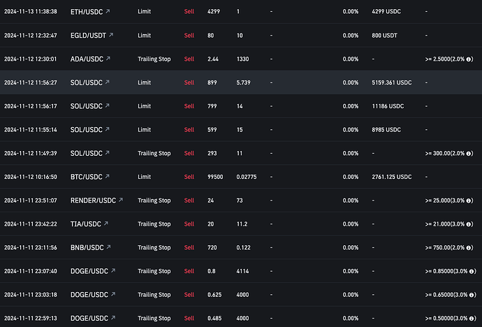Screen dimensions: 482x327
Task: Select the Sell label on the ETH/USDC row
Action: 189,12
